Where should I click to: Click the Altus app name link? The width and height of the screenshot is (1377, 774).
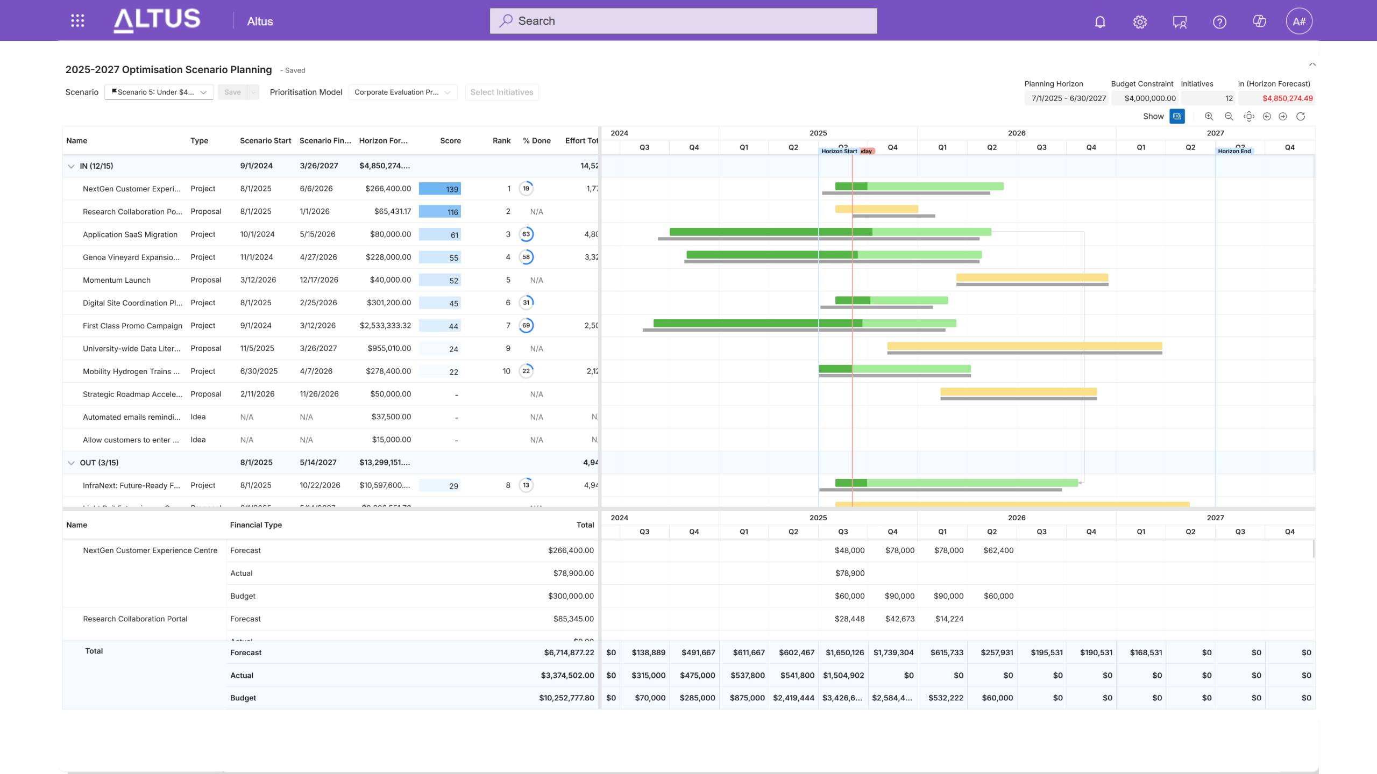point(260,21)
